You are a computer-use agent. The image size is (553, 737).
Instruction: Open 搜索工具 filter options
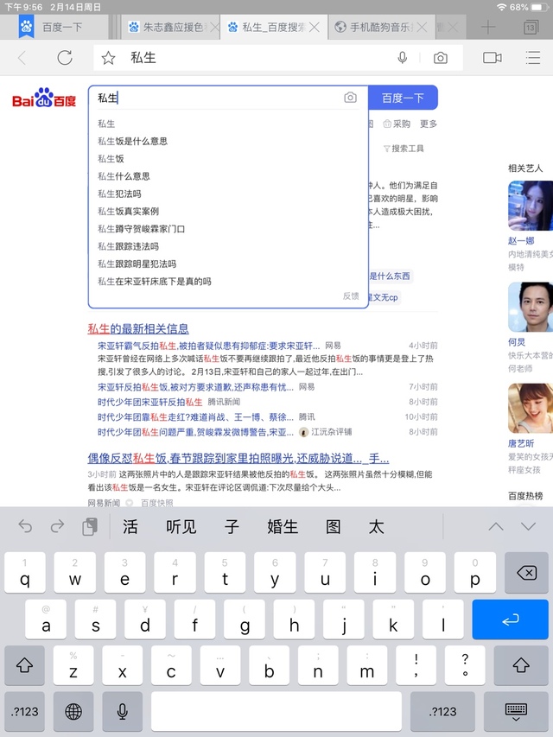[x=404, y=149]
